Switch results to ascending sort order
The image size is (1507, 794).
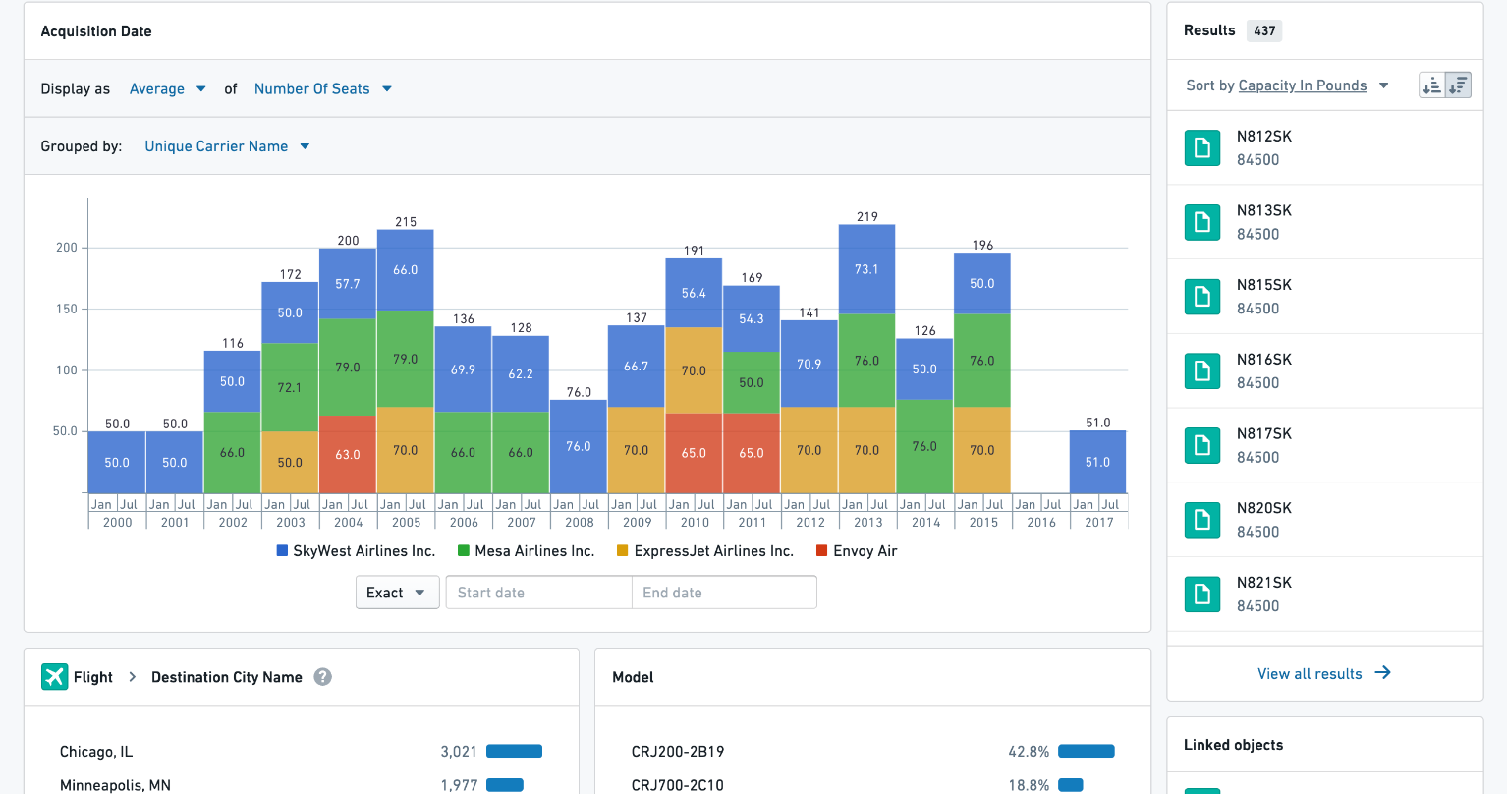1432,85
